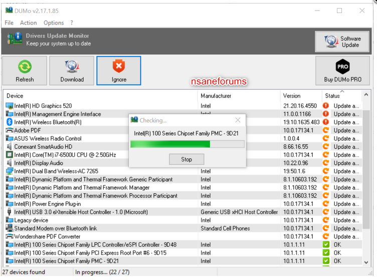This screenshot has height=280, width=377.
Task: Click the printer icon of Adobe PDF
Action: tap(10, 130)
